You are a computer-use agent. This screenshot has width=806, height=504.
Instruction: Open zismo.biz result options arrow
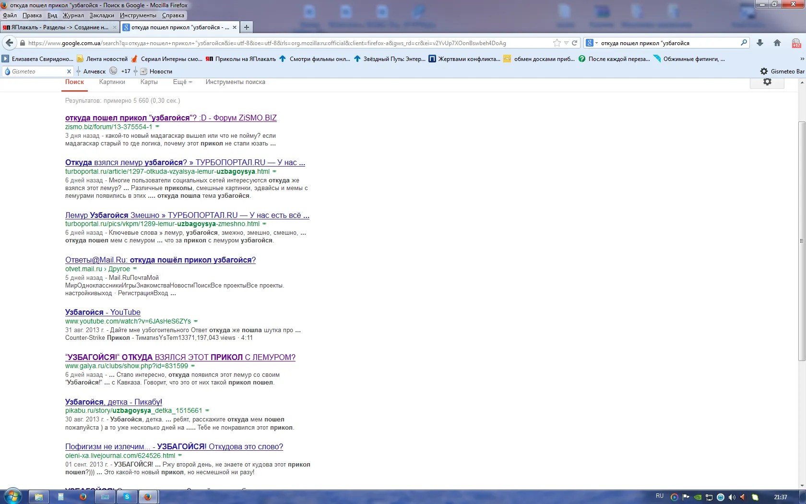157,127
